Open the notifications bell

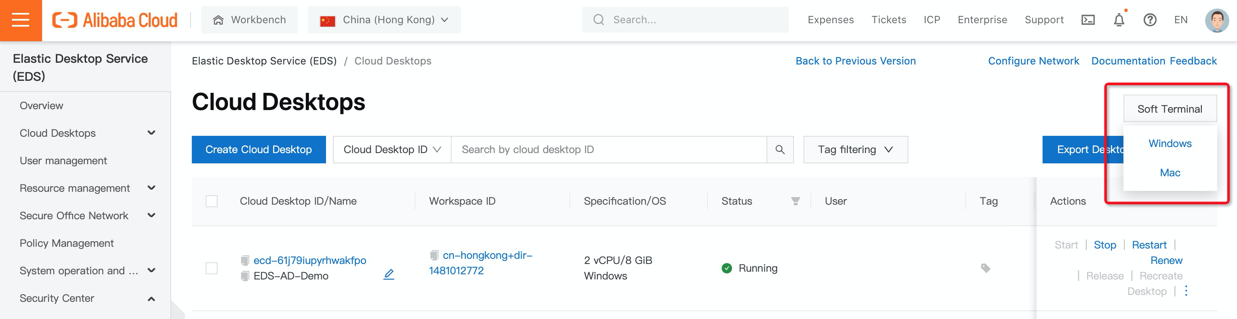(x=1119, y=20)
